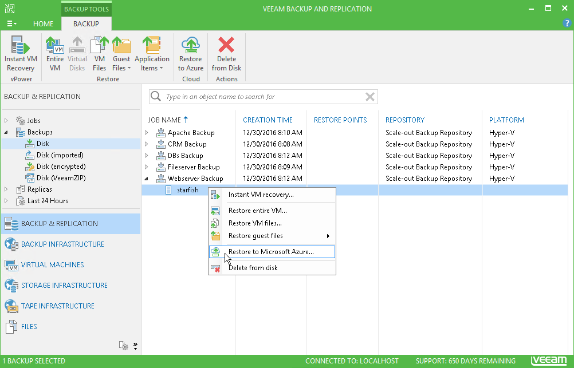
Task: Open the BACKUP & REPLICATION navigation view
Action: [x=71, y=224]
